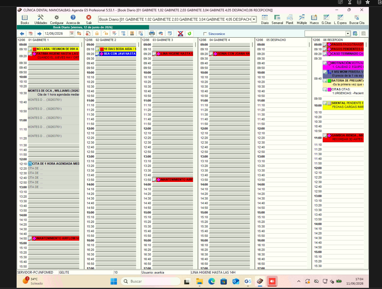Screen dimensions: 382x289
Task: Go to the previous day with the left arrow
Action: [22, 34]
